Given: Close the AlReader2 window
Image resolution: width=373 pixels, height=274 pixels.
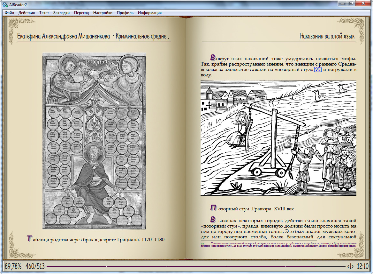Looking at the screenshot, I should click(363, 3).
